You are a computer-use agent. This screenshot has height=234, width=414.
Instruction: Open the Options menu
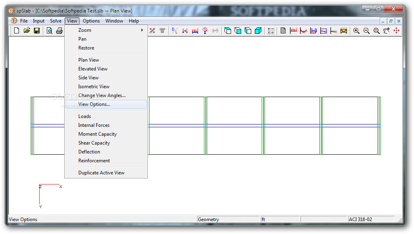tap(91, 21)
